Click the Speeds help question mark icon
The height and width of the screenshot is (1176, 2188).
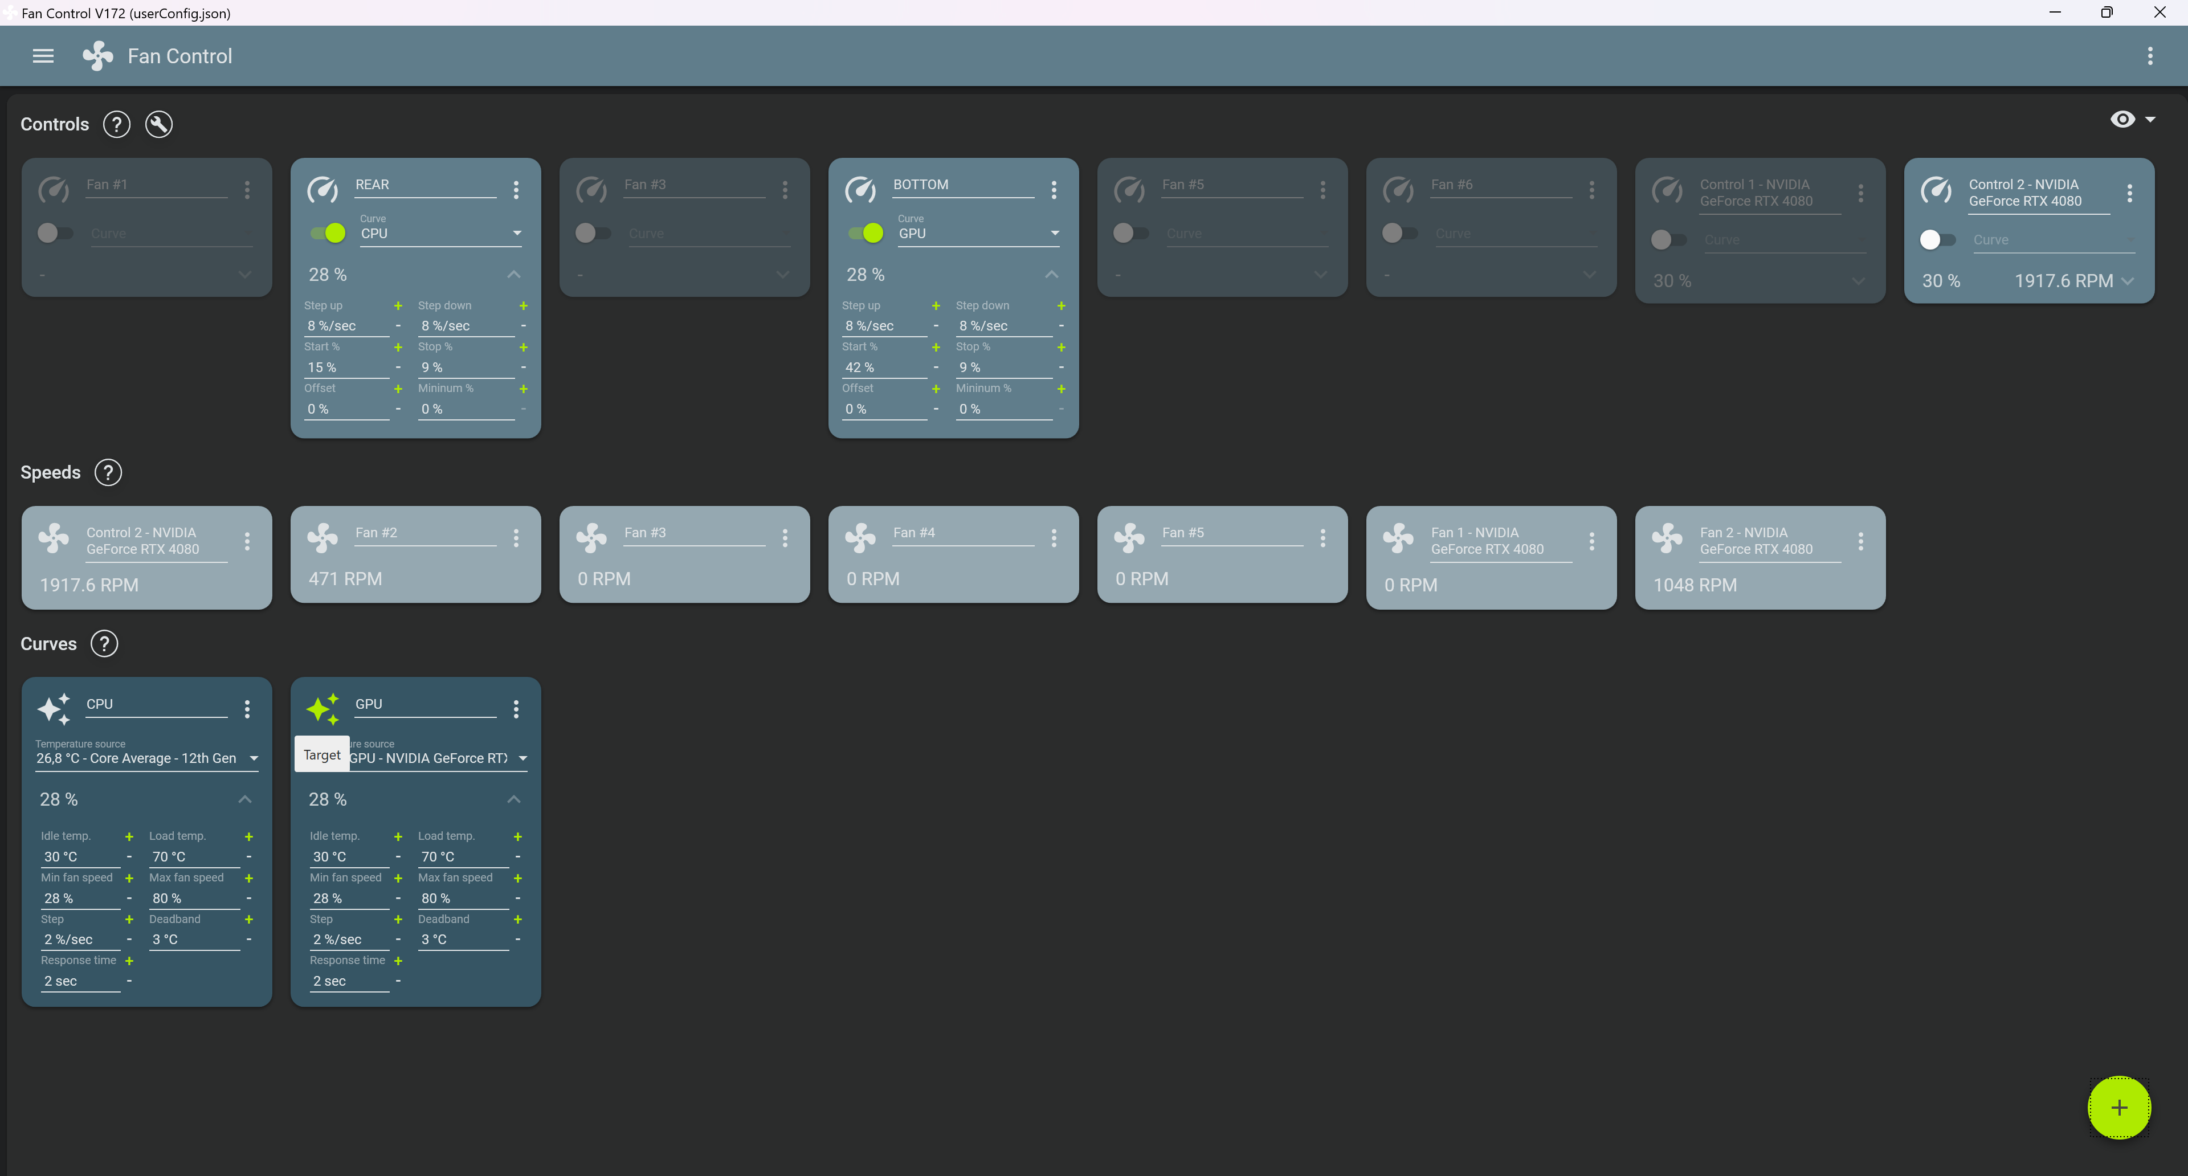(108, 472)
